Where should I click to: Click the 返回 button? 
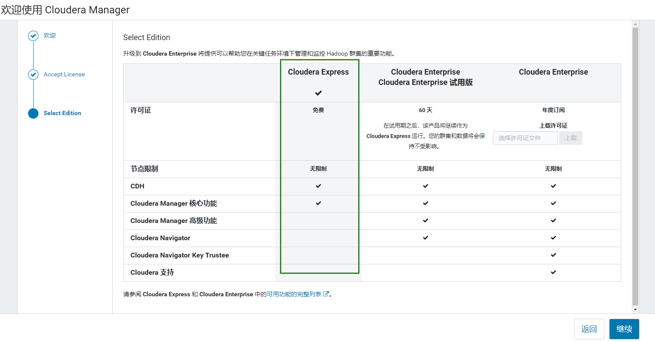click(x=589, y=329)
